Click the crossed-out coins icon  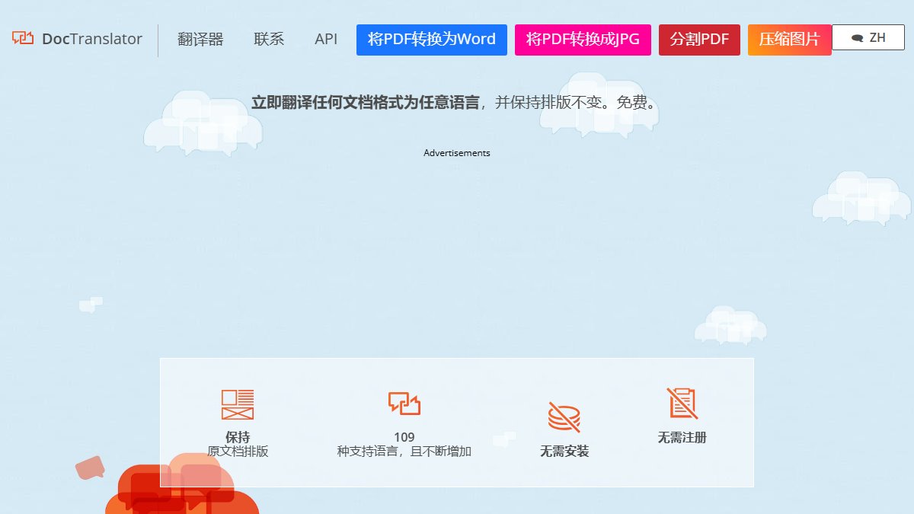pos(564,417)
